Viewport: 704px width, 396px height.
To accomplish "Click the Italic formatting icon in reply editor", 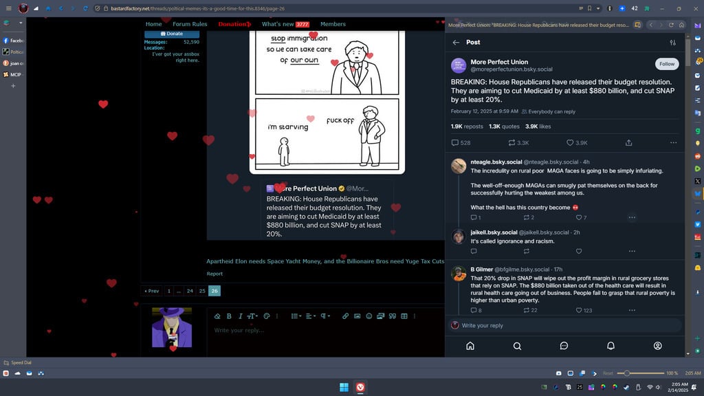I will point(240,316).
